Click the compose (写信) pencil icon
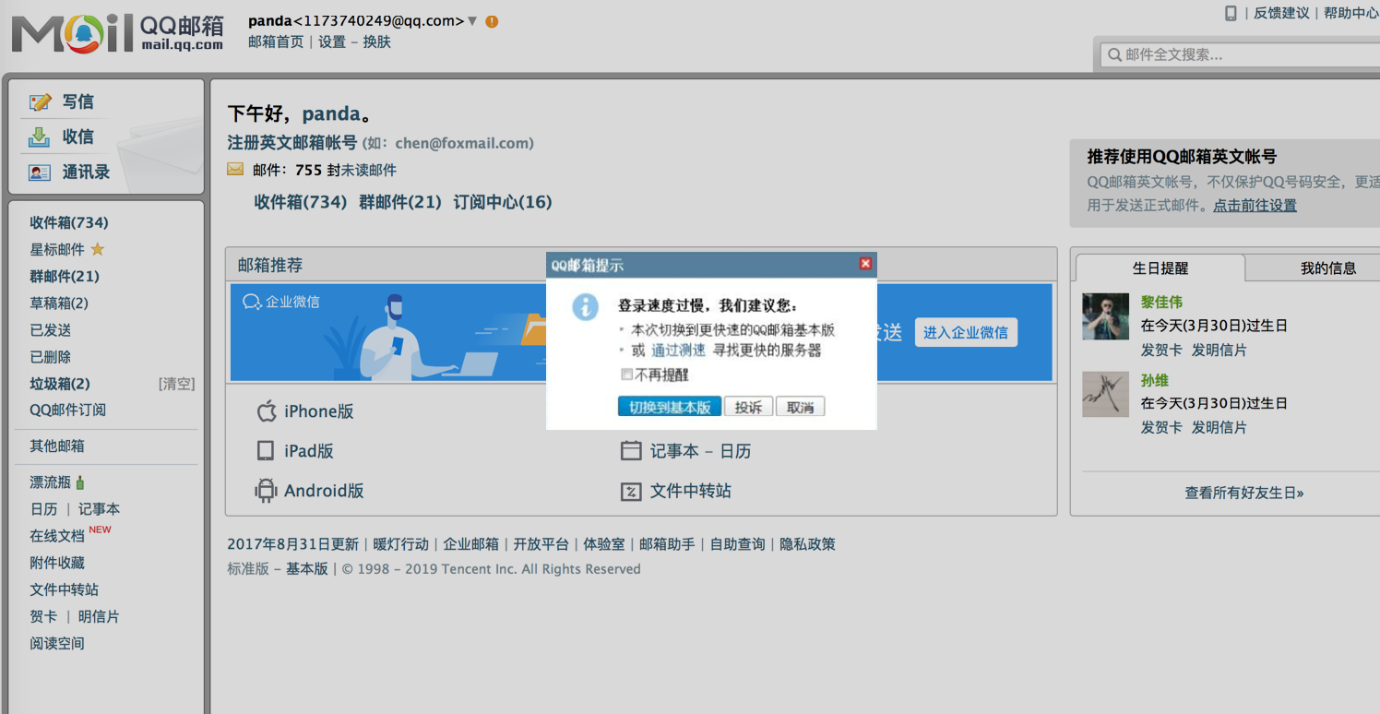The width and height of the screenshot is (1380, 714). point(40,101)
